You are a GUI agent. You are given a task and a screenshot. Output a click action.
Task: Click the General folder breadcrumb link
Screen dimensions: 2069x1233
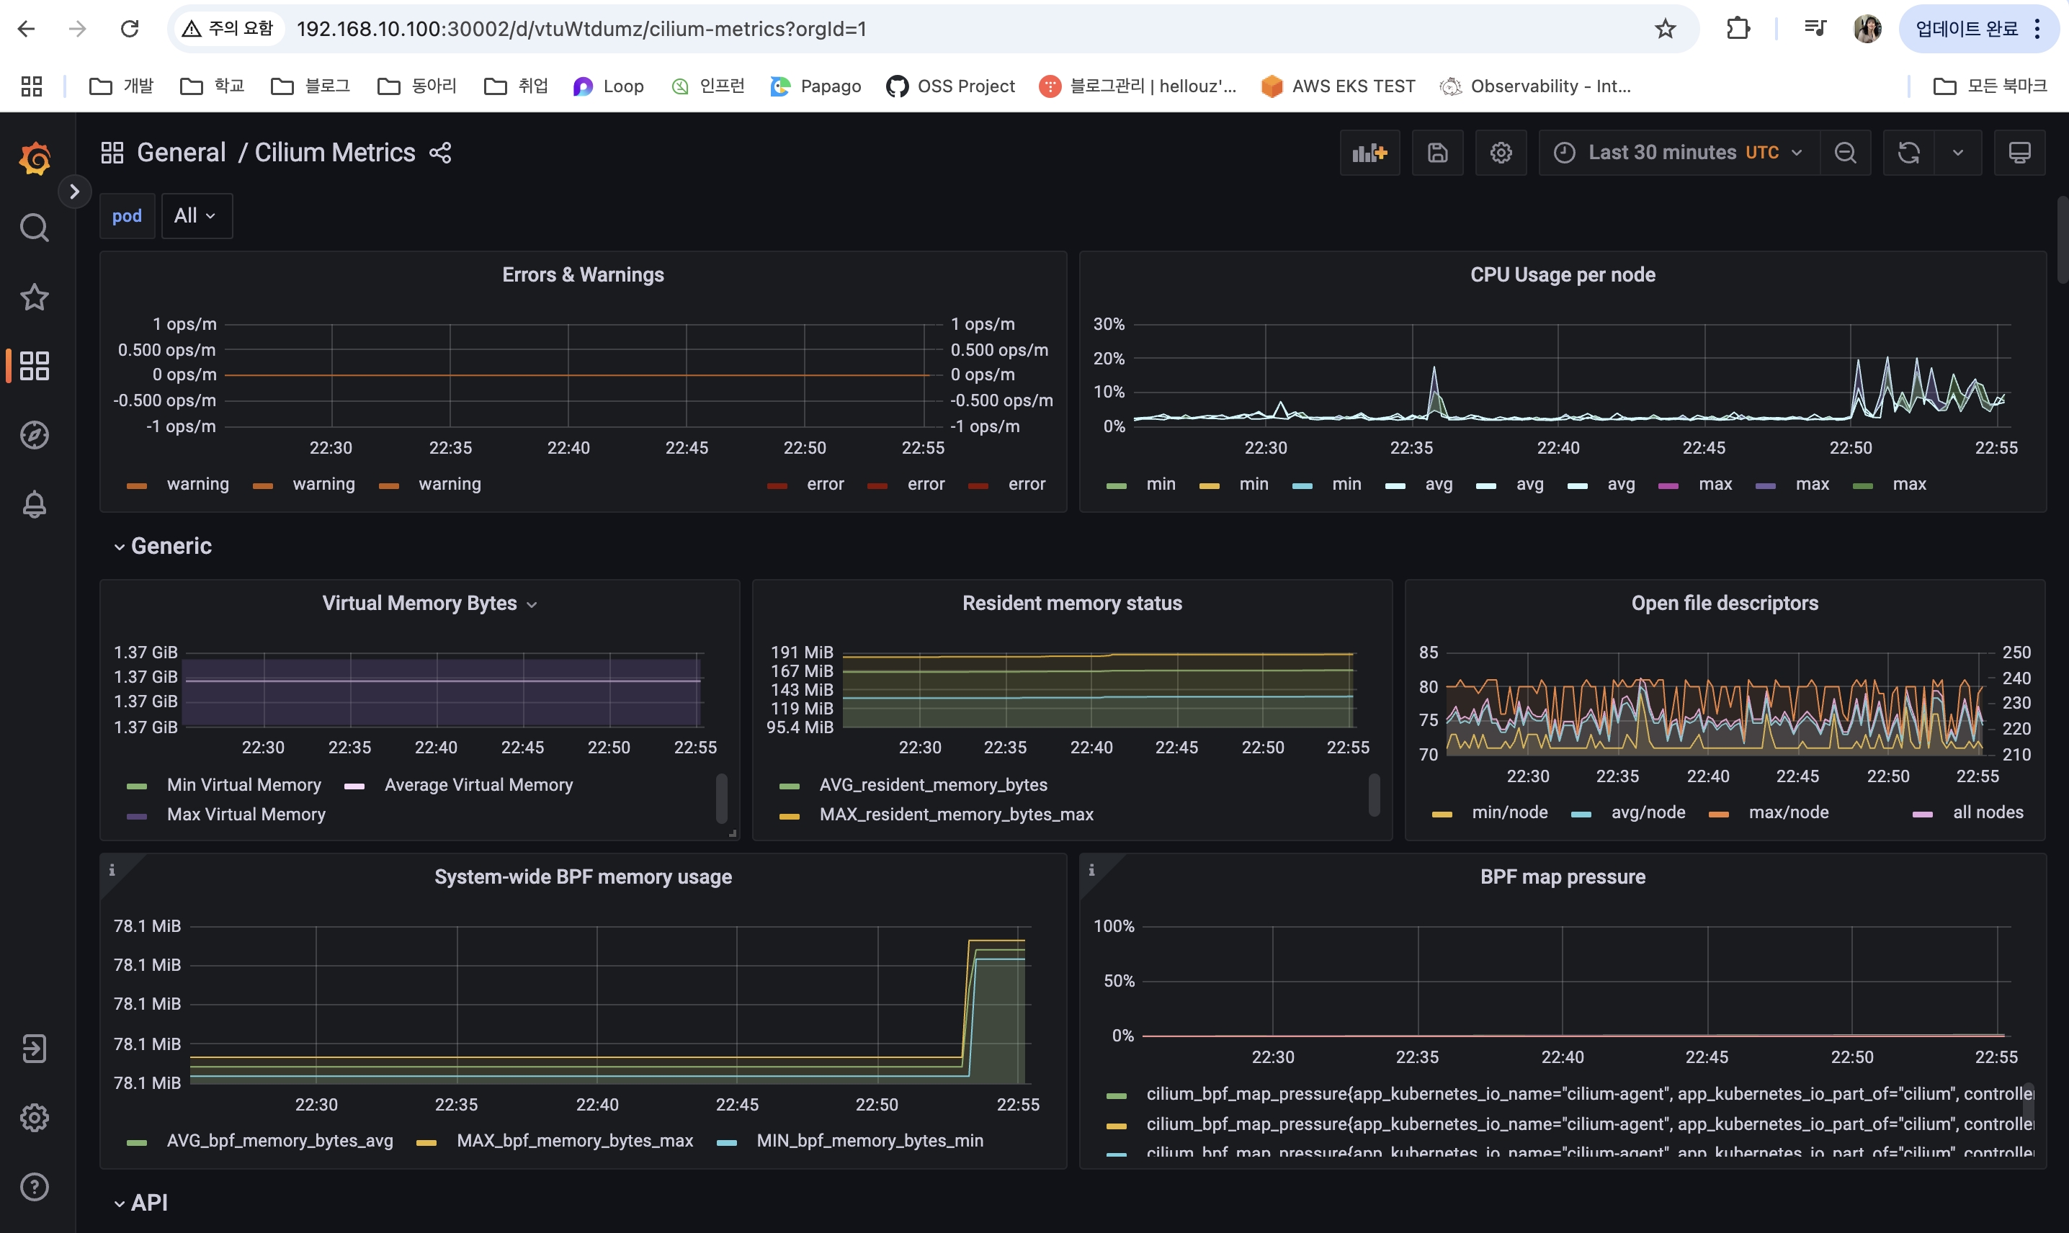point(181,153)
